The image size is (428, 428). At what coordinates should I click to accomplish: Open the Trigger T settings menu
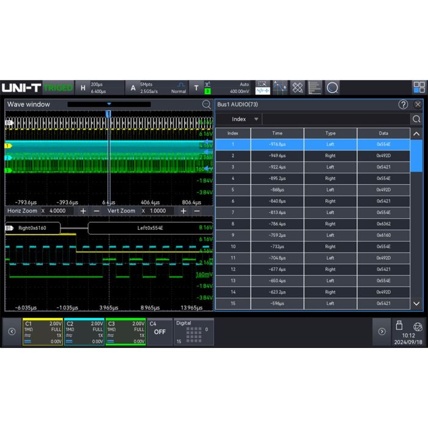[196, 88]
